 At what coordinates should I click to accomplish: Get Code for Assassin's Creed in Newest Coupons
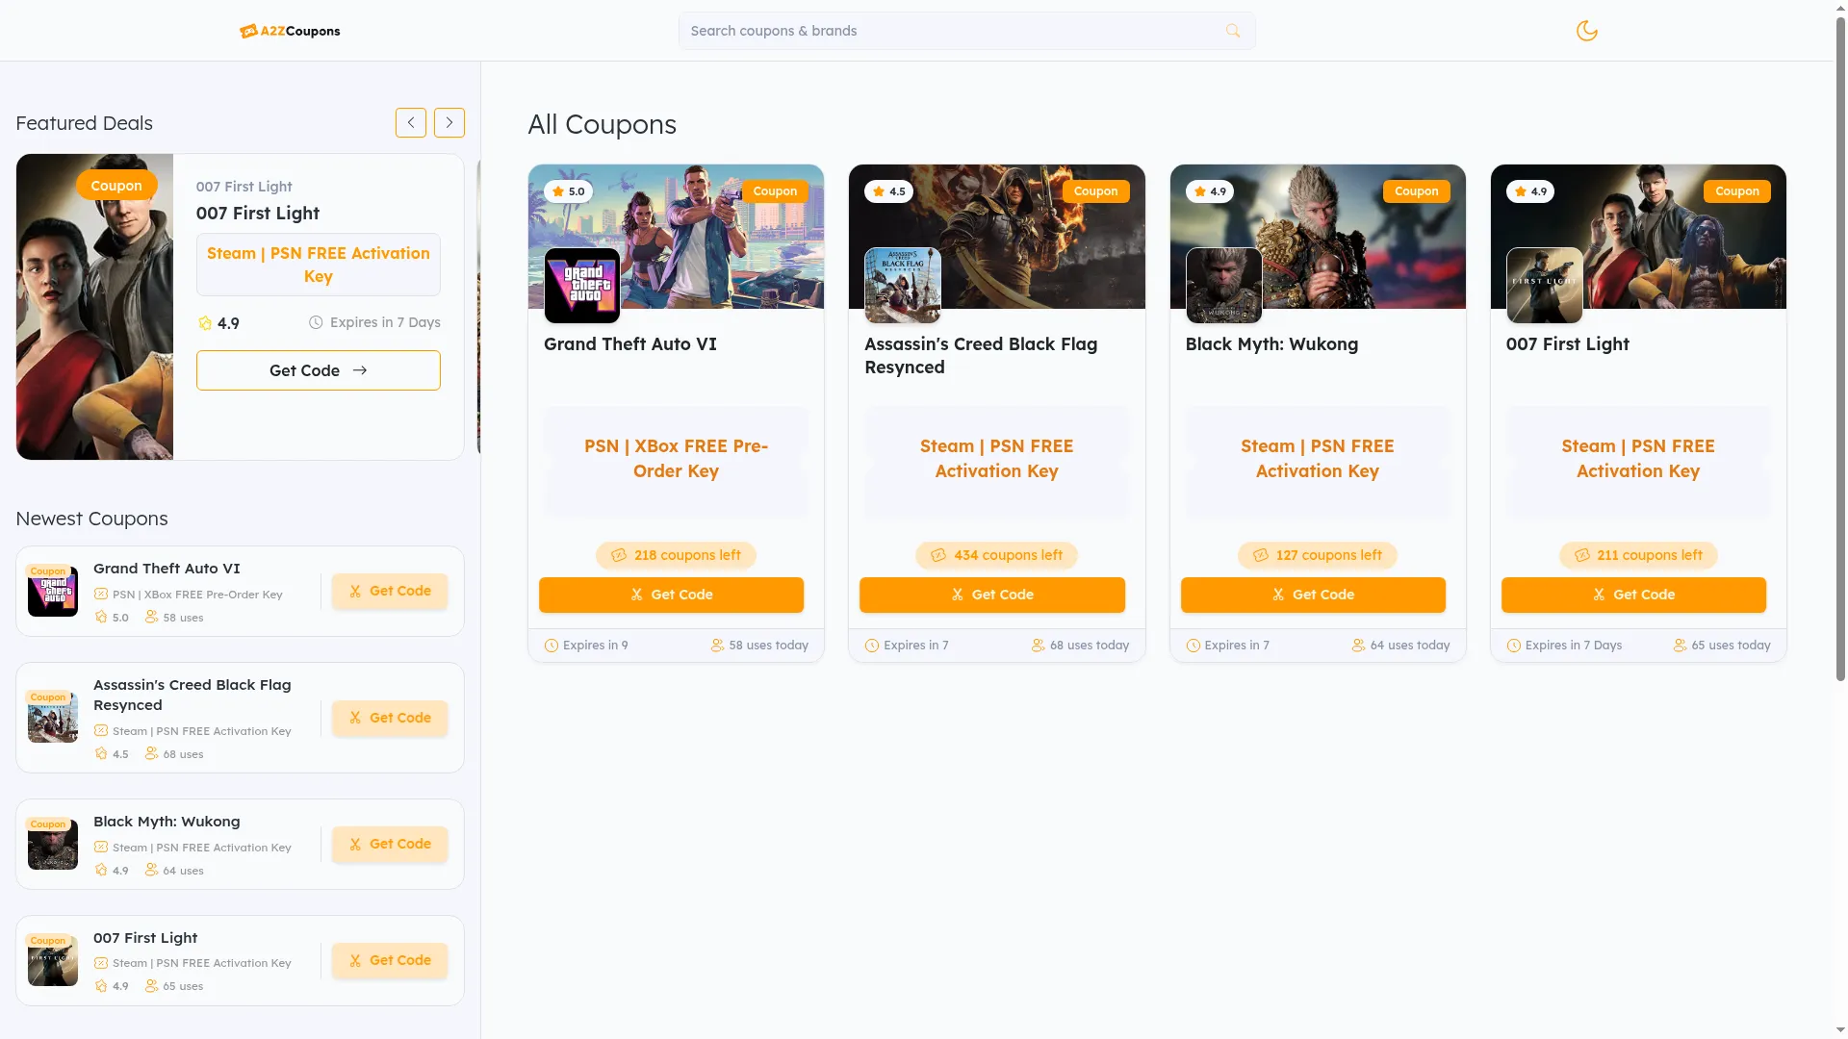click(x=390, y=718)
